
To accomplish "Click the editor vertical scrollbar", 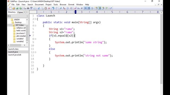I will tap(161, 49).
